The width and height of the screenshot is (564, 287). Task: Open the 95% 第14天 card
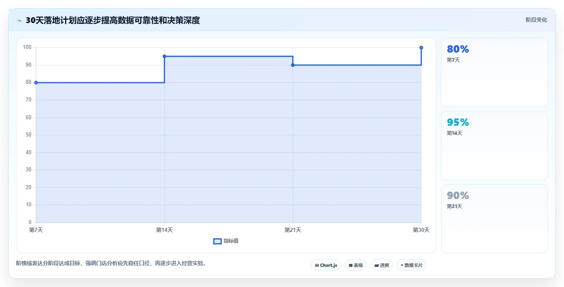point(495,146)
